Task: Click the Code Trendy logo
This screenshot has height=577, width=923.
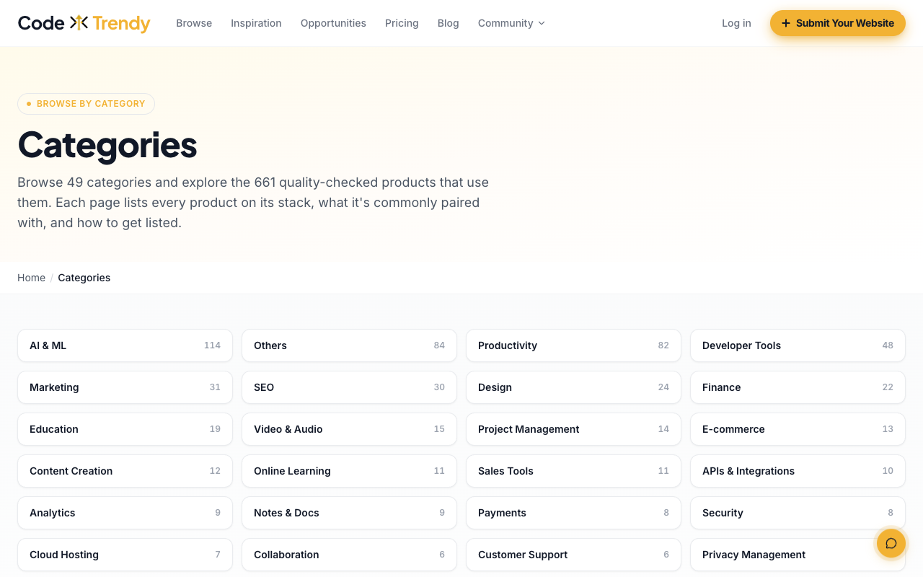Action: pos(84,23)
